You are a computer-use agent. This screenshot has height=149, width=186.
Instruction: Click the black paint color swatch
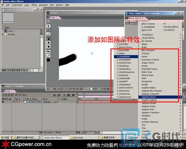coord(48,60)
